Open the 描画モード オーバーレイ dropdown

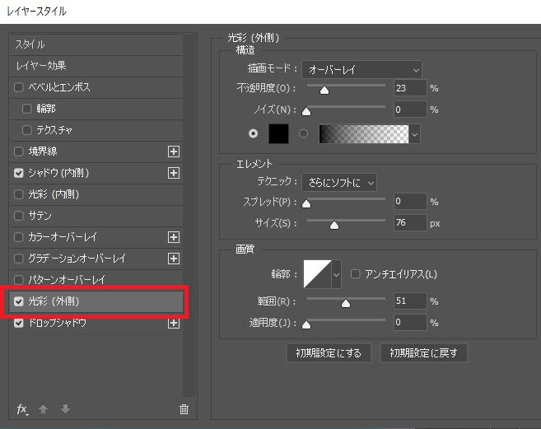coord(361,70)
